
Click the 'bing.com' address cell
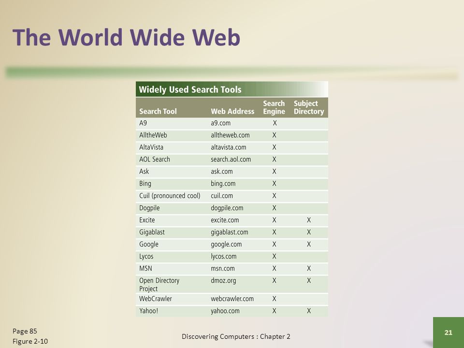(223, 184)
